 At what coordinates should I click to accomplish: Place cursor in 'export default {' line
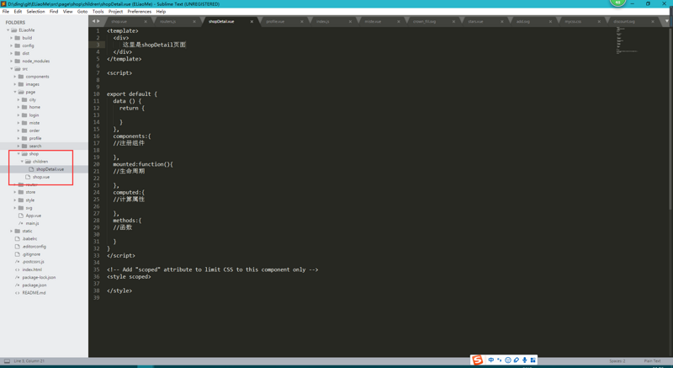point(132,94)
